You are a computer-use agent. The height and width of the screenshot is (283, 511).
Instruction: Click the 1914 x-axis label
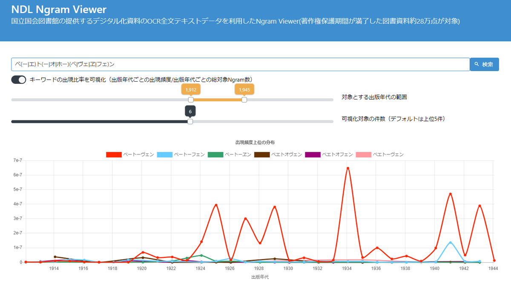click(54, 269)
